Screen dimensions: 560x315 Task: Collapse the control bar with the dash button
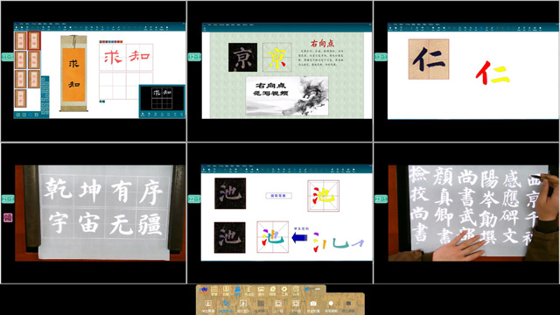tap(318, 289)
